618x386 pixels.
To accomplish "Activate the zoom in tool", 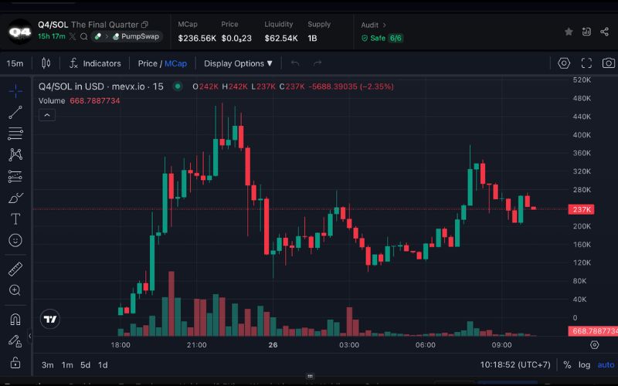I will (15, 290).
